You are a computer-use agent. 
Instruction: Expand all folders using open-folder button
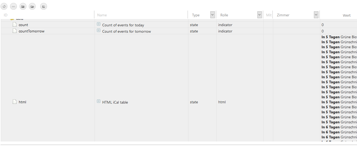[32, 6]
